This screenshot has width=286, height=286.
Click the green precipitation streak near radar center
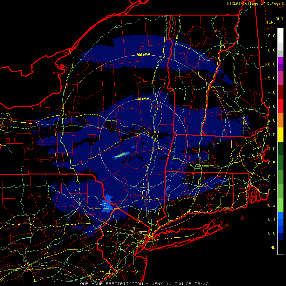[121, 155]
